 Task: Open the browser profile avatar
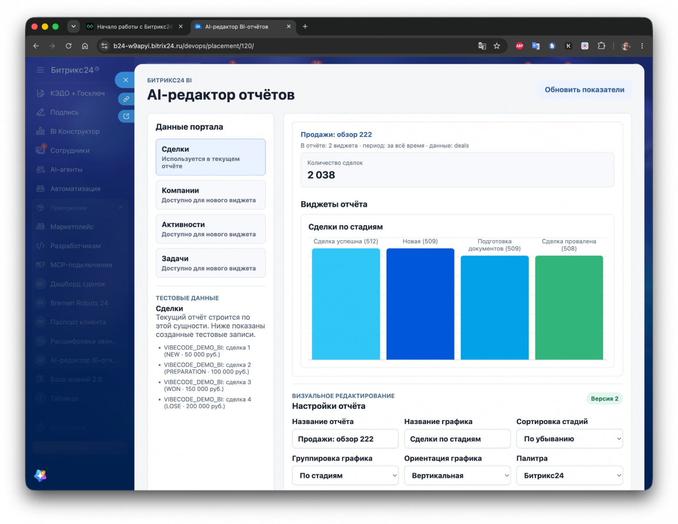point(626,46)
